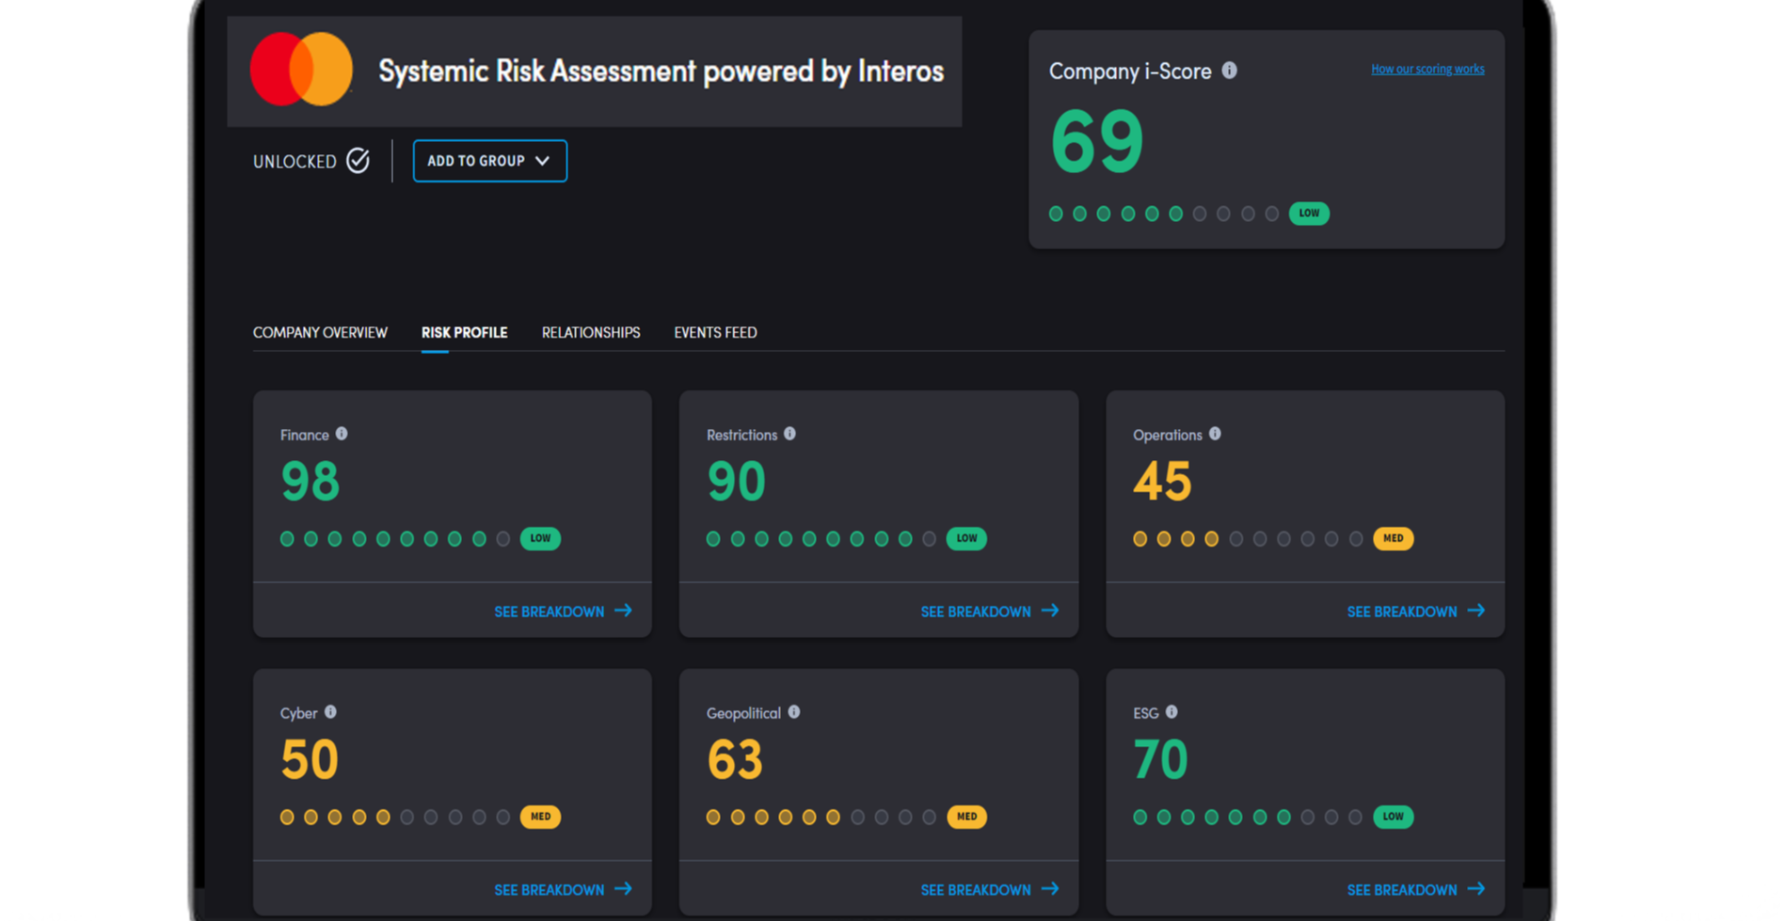This screenshot has height=921, width=1785.
Task: Click the Cyber info icon
Action: [x=331, y=712]
